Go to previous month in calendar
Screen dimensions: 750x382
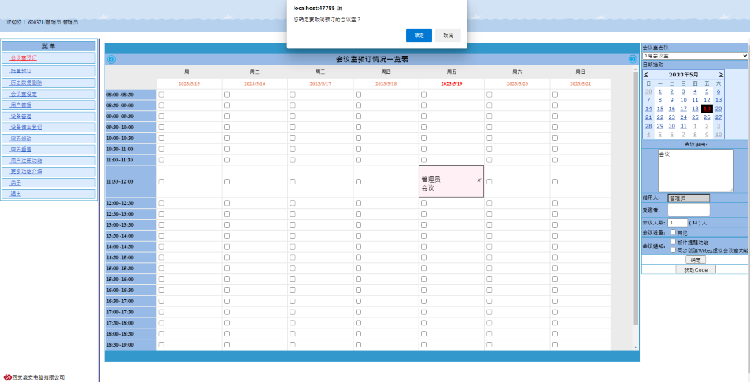tap(646, 74)
